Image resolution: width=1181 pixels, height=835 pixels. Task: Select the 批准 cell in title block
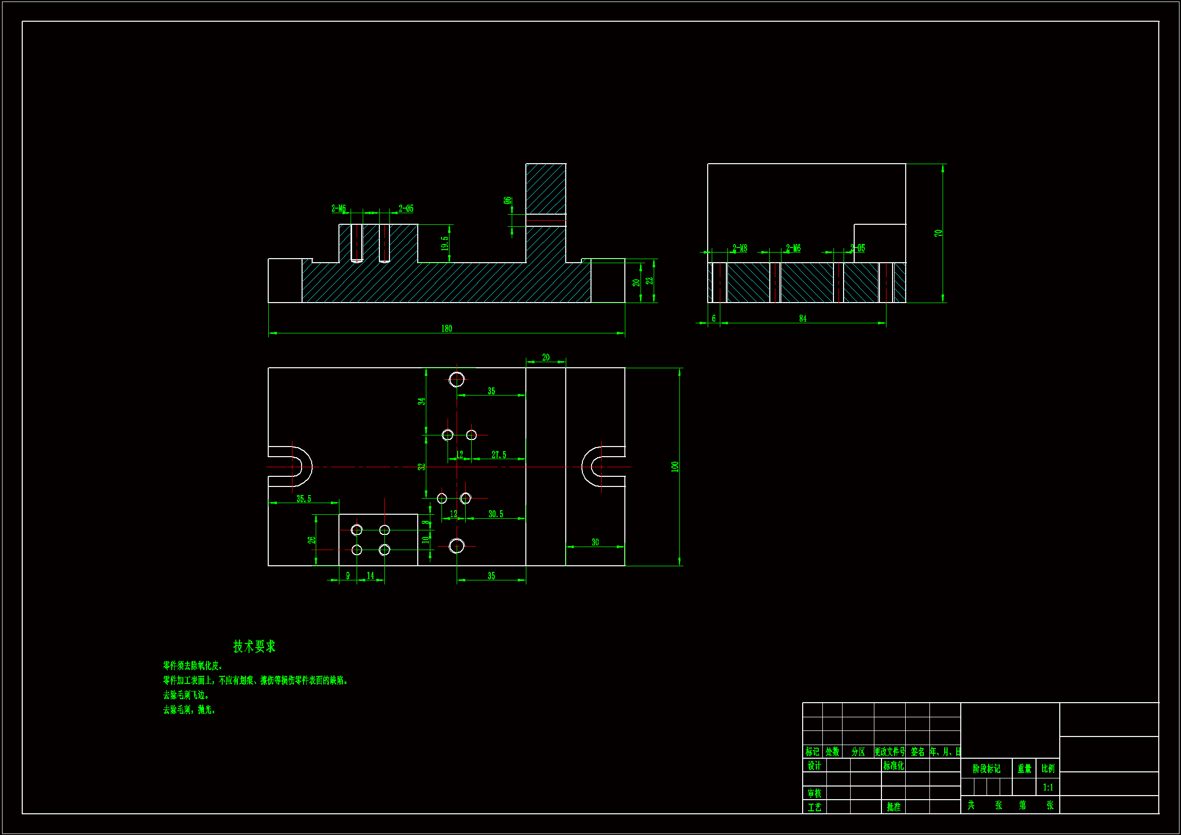coord(894,807)
